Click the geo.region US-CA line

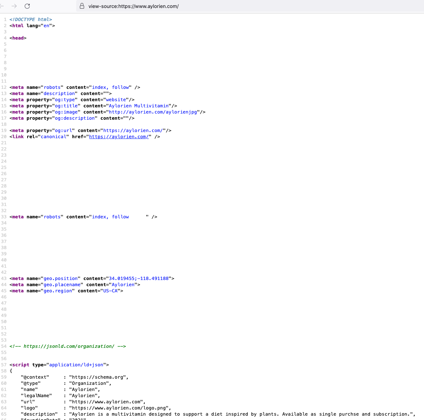pos(66,291)
